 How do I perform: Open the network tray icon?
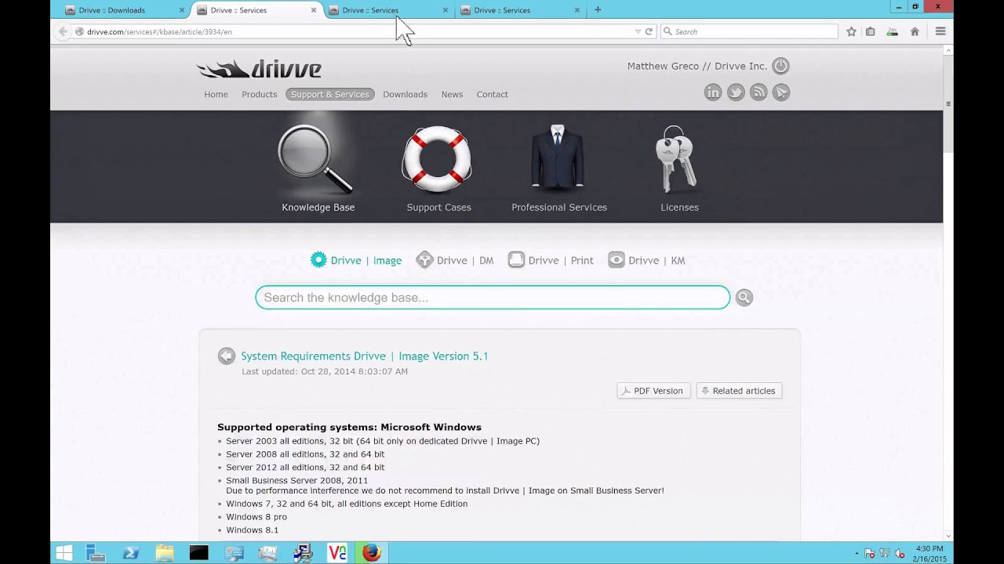tap(886, 554)
